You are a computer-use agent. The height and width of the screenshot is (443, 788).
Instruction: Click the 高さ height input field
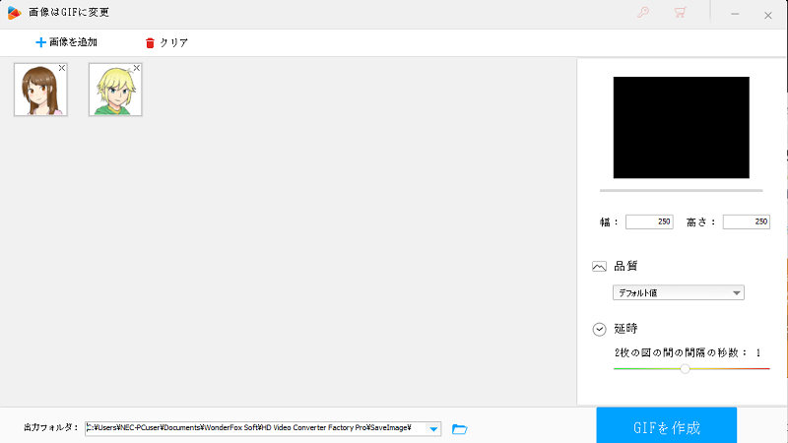(x=747, y=221)
